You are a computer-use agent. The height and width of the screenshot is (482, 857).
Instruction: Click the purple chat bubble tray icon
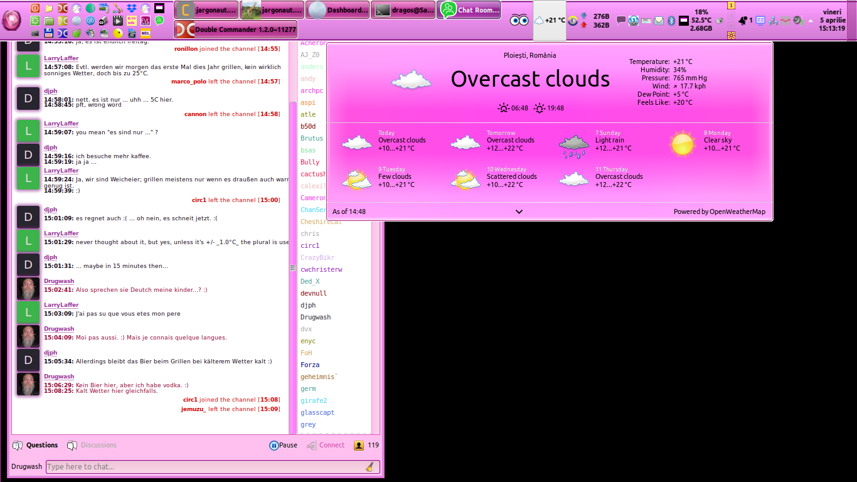pyautogui.click(x=621, y=20)
